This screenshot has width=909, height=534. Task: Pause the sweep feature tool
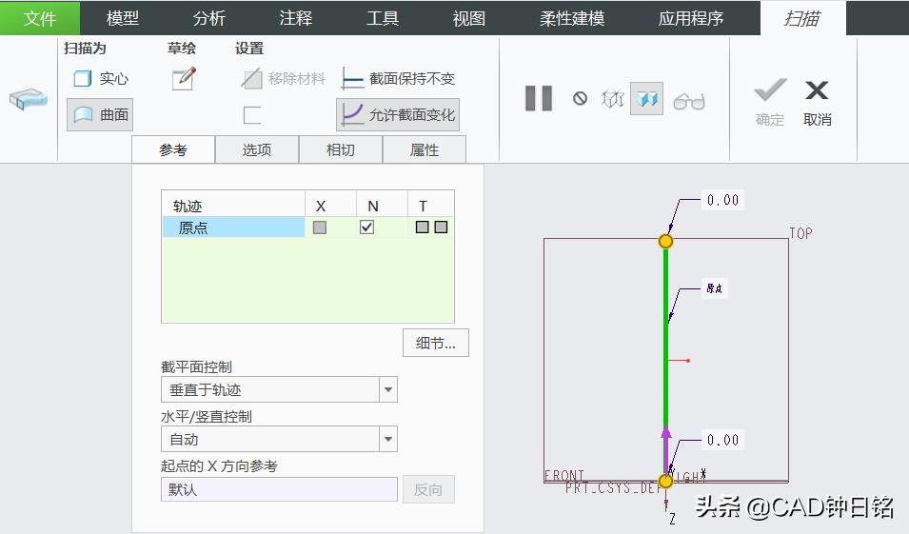(539, 98)
